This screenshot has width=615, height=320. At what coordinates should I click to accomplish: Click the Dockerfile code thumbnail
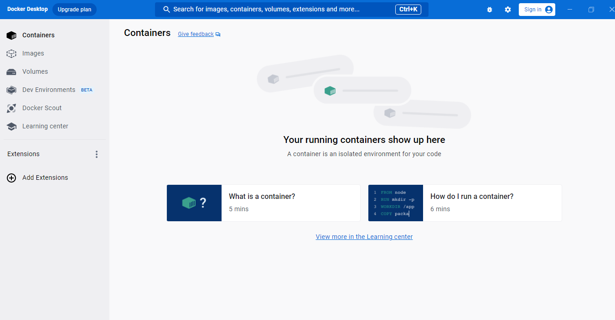click(396, 203)
